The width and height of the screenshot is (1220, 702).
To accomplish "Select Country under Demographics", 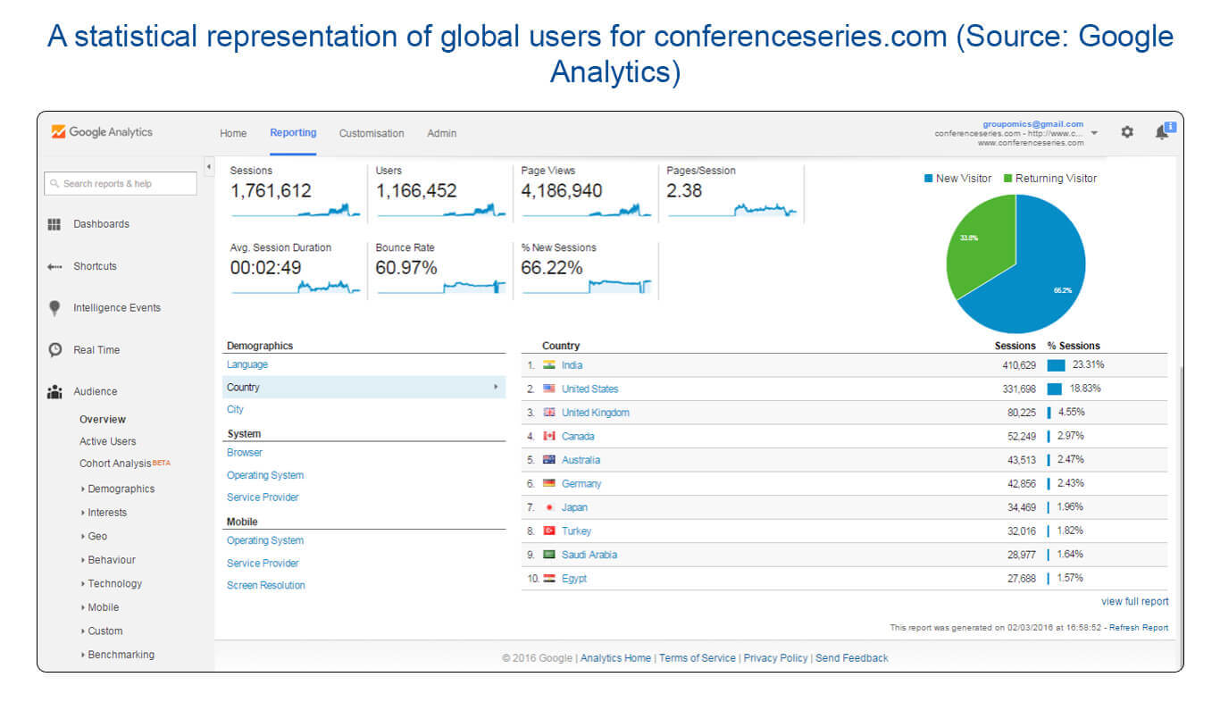I will click(243, 388).
